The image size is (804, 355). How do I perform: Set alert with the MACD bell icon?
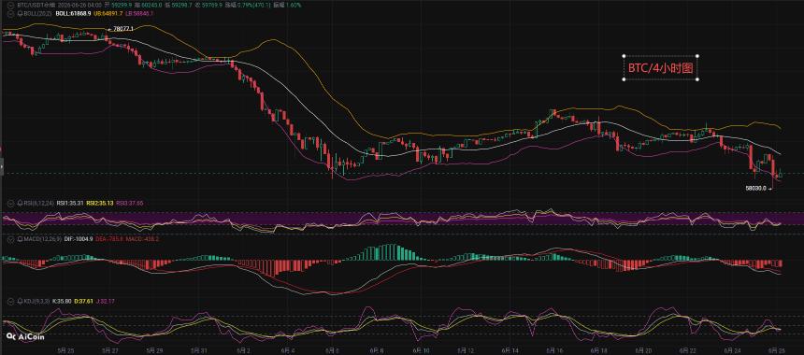20,239
